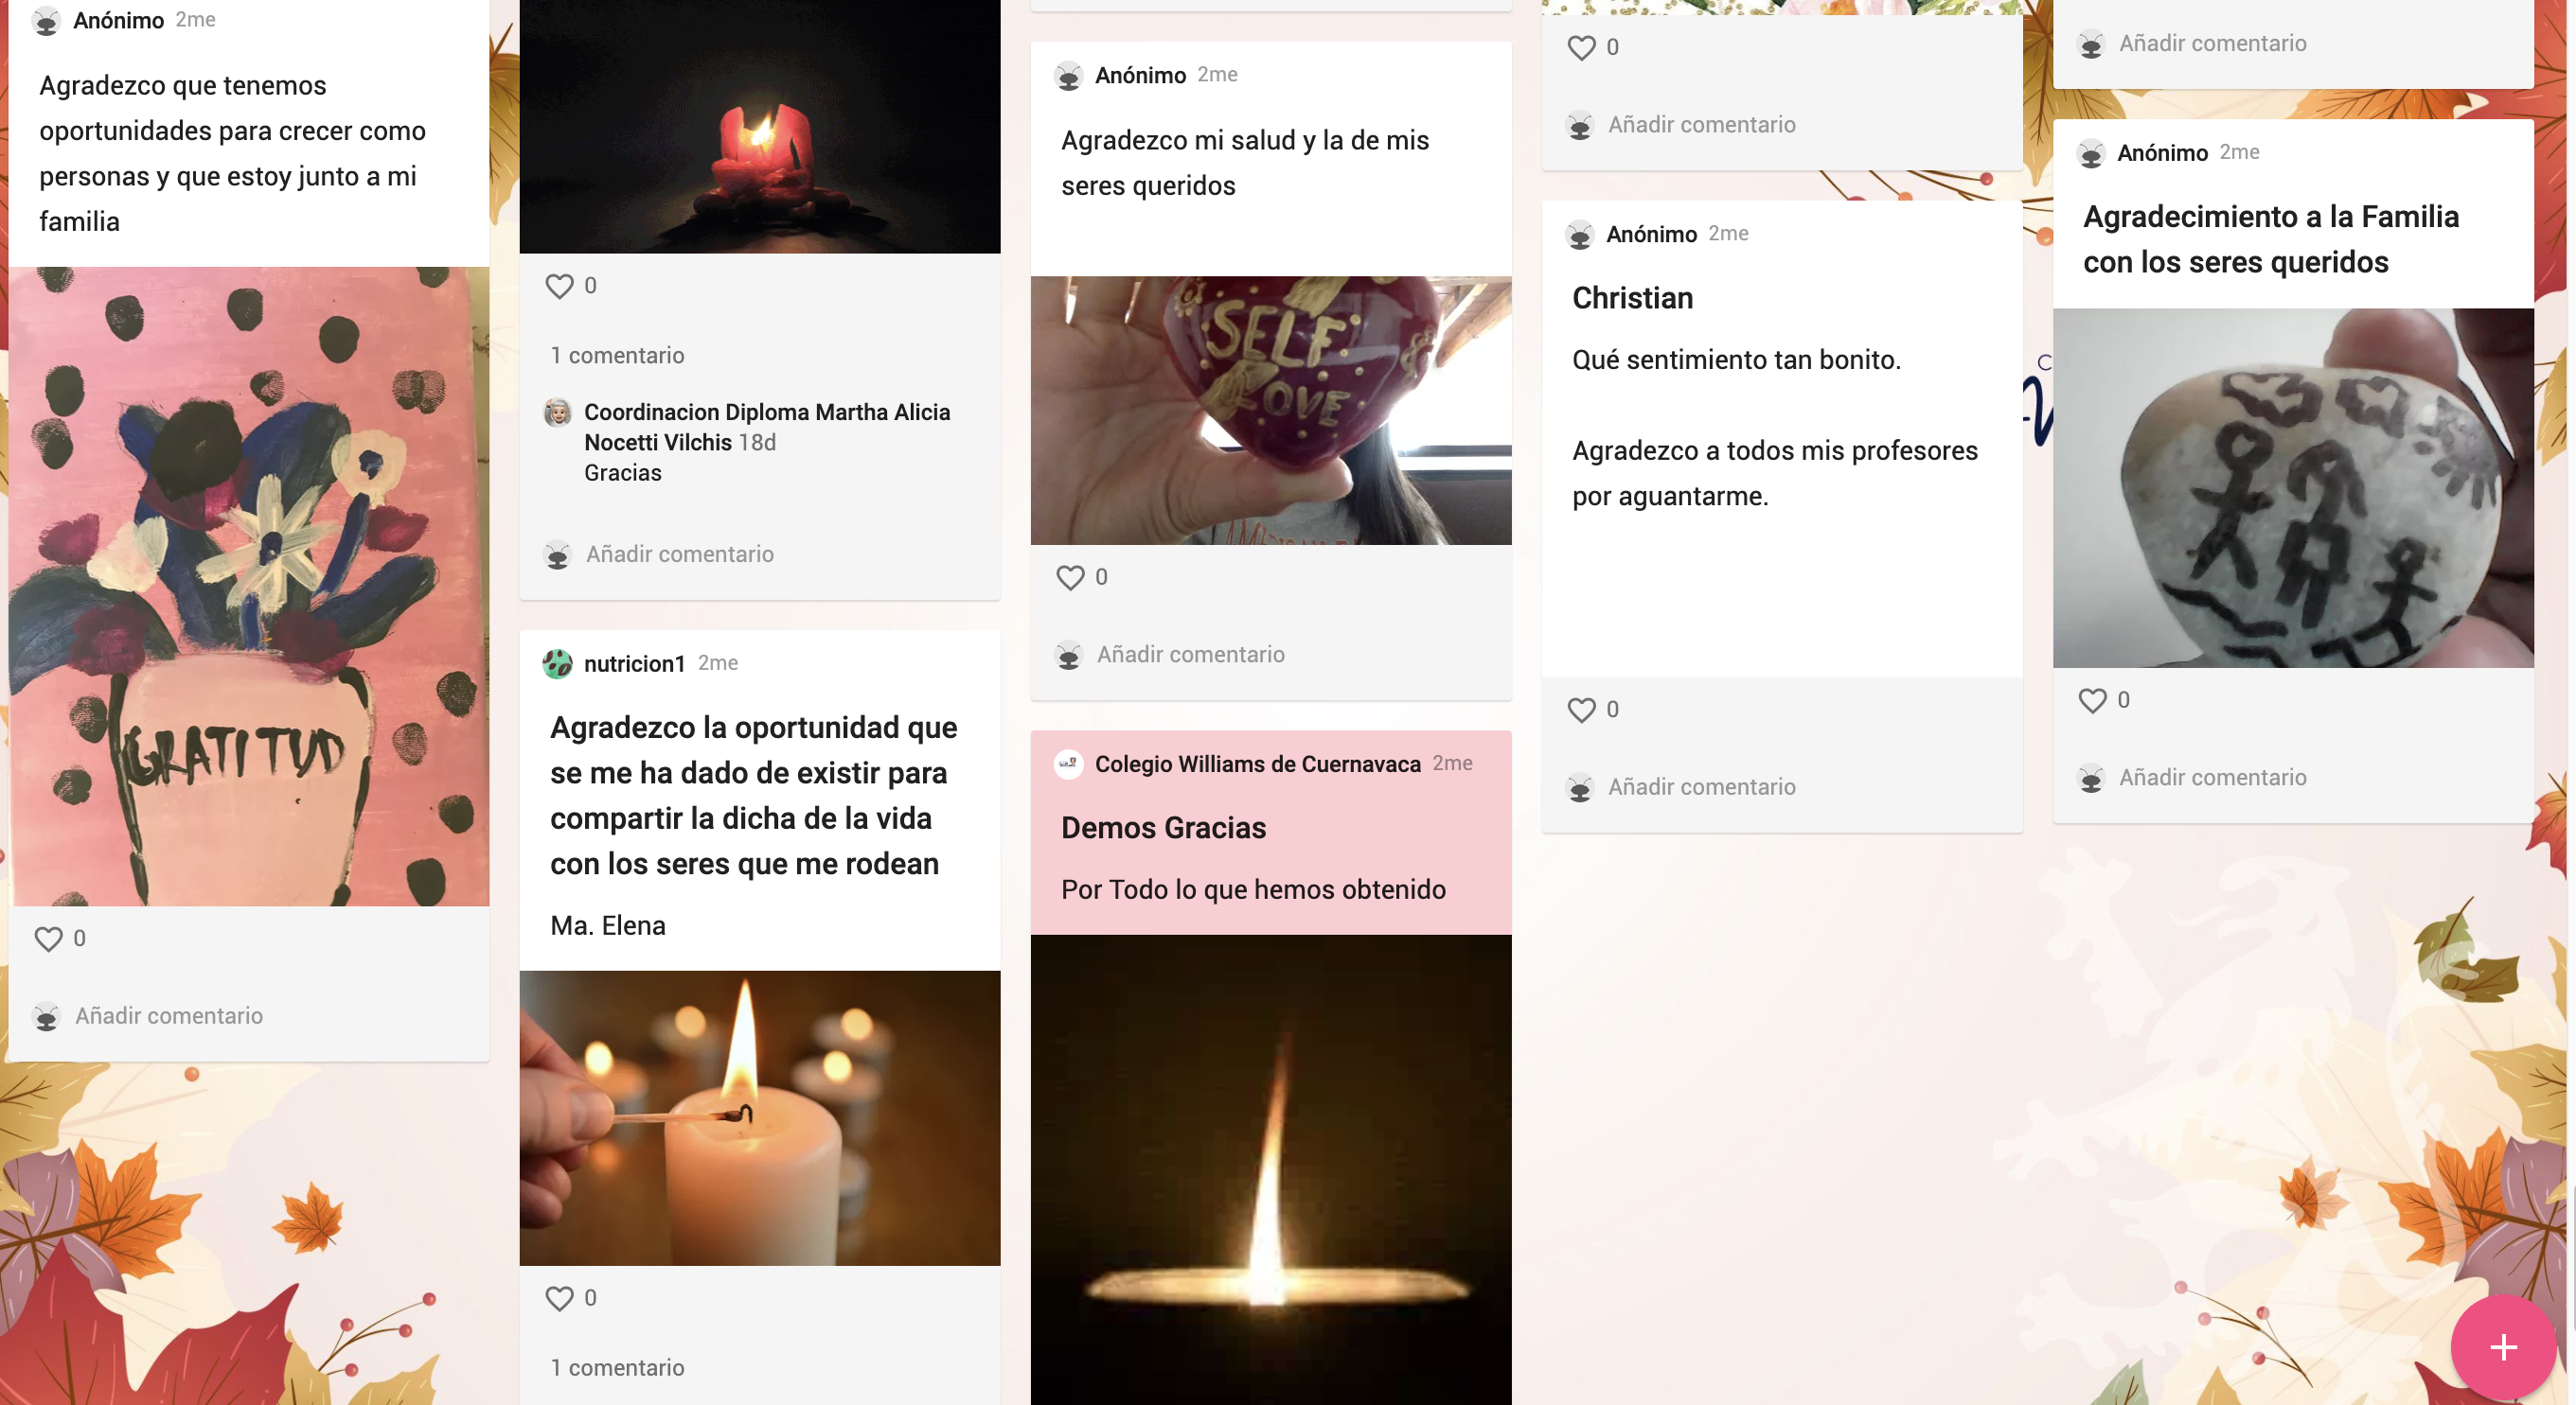Click heart under the nutricion1 candle photo

tap(559, 1298)
